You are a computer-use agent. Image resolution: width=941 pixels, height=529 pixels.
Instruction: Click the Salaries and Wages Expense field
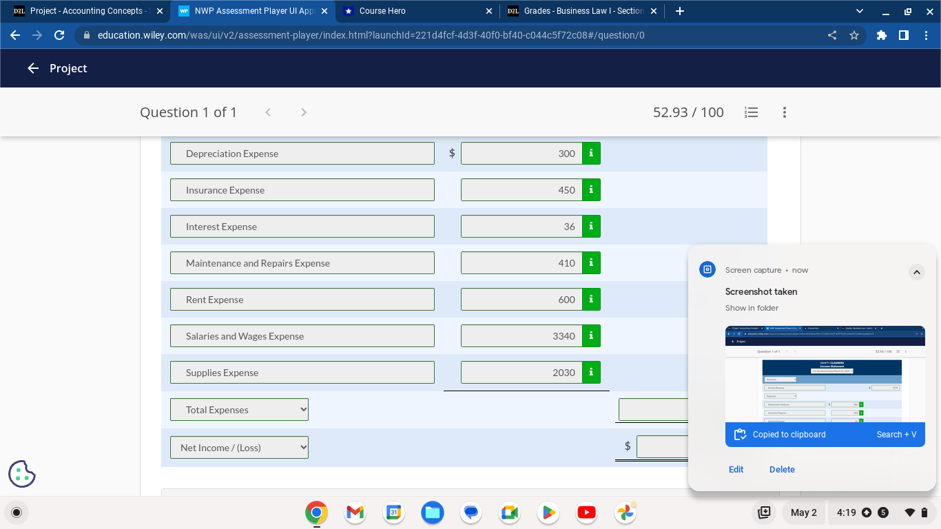point(302,336)
